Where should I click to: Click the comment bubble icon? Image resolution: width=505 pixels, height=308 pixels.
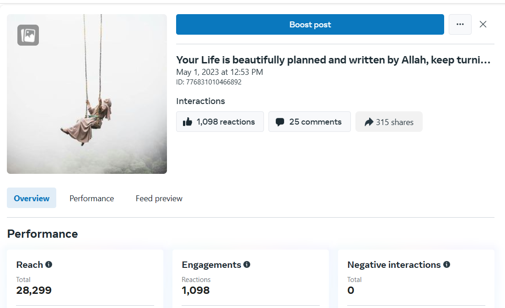click(x=280, y=122)
